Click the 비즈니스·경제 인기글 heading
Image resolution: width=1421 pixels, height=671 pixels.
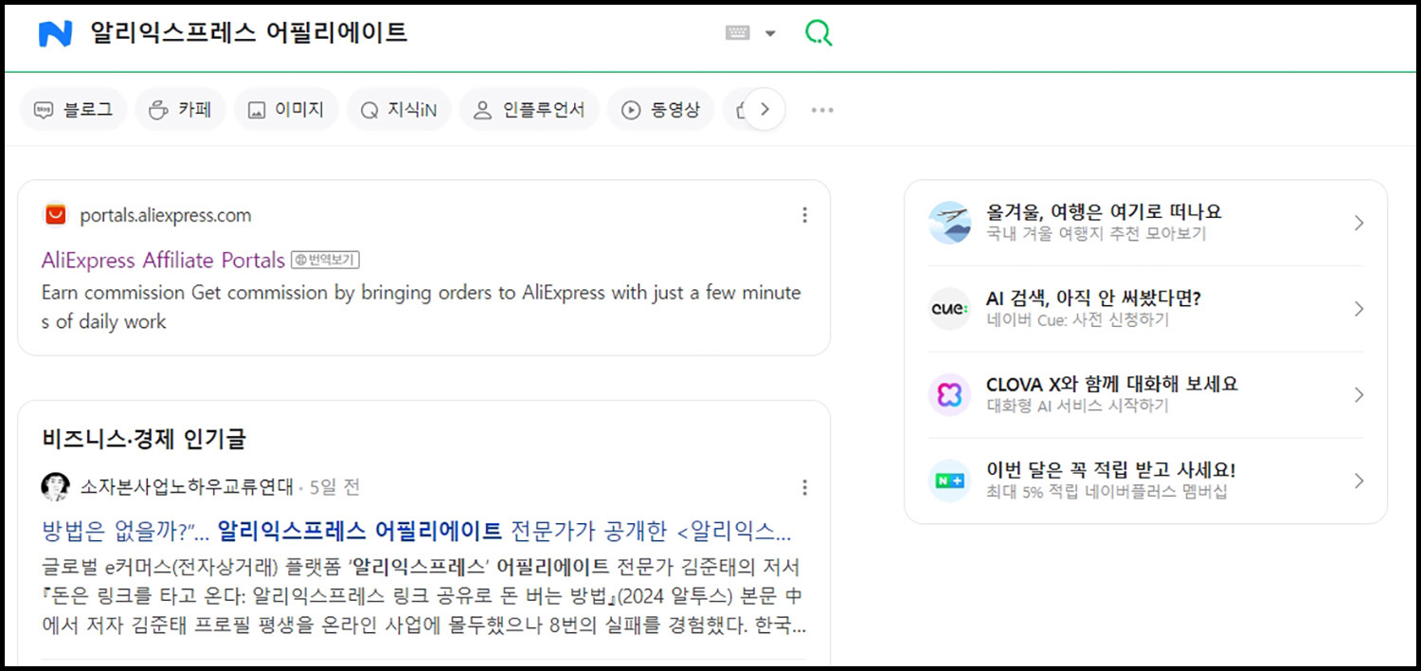[x=144, y=439]
